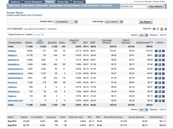This screenshot has width=173, height=129.
Task: Click magnifier icon in metacafe.co row
Action: coord(156,64)
